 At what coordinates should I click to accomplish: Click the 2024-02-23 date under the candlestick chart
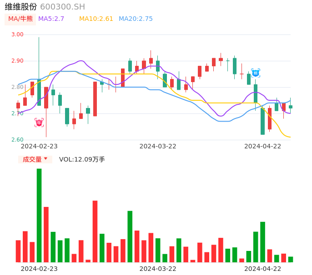[39, 146]
